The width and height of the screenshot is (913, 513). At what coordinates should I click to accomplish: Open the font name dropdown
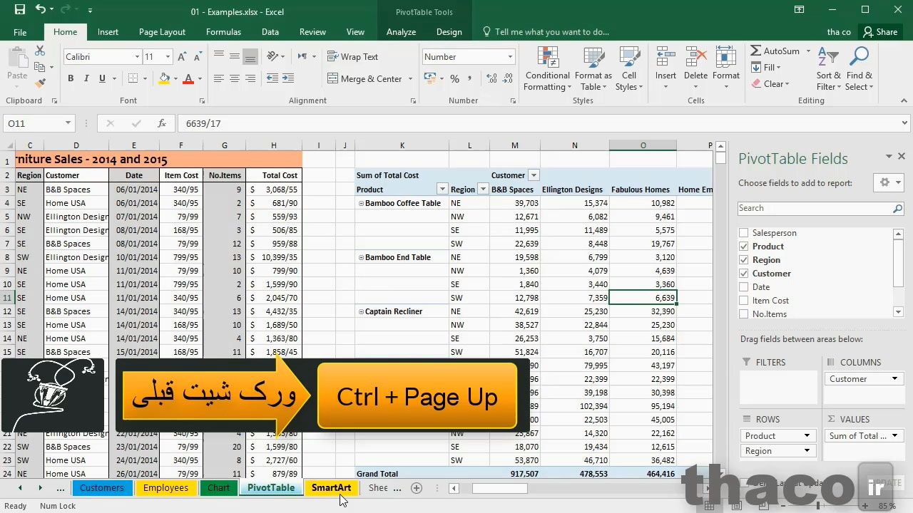137,57
